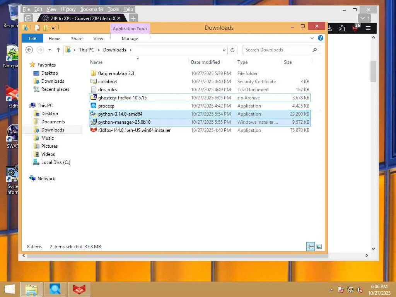Sort files by Size column header
This screenshot has width=396, height=297.
(297, 62)
